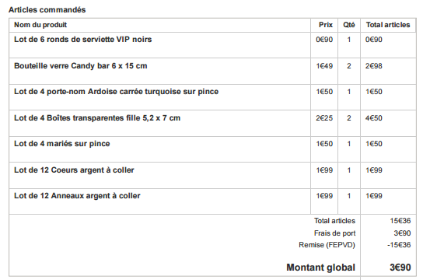
Task: Open 'Lot de 12 Anneaux argent à coller'
Action: pos(77,196)
